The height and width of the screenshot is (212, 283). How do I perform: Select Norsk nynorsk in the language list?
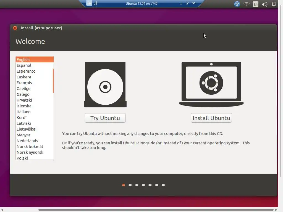coord(34,152)
